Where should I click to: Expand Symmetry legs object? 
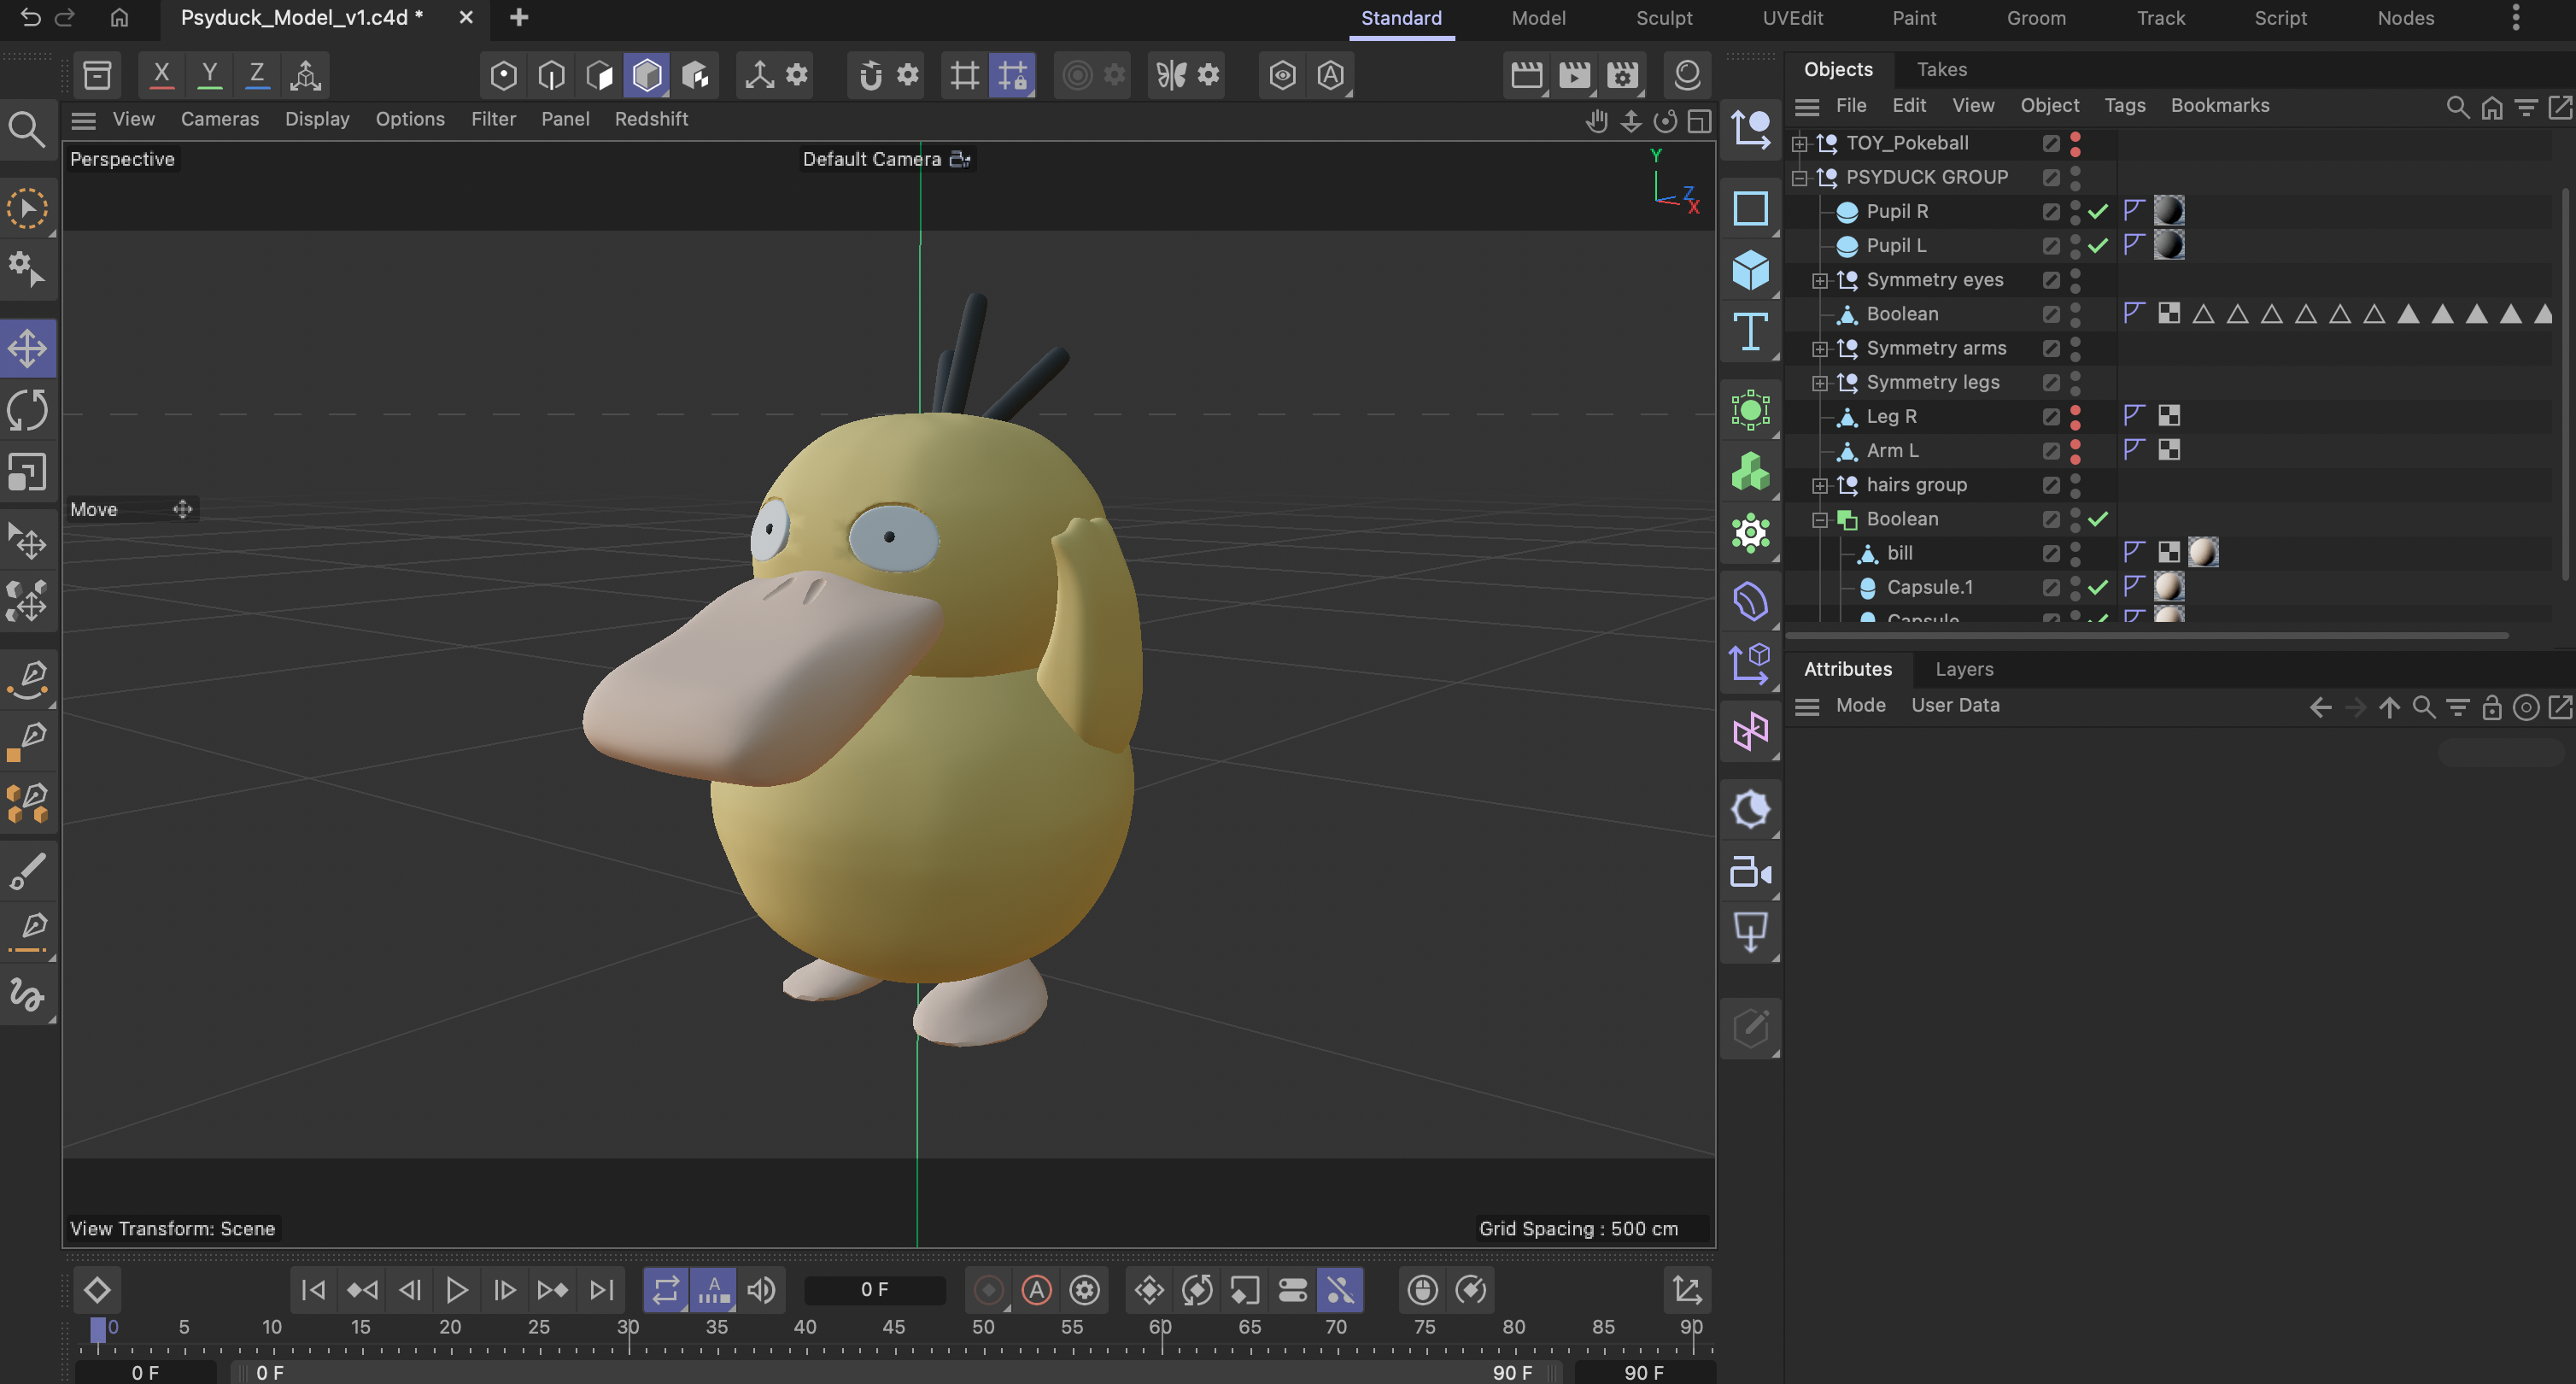click(1820, 383)
